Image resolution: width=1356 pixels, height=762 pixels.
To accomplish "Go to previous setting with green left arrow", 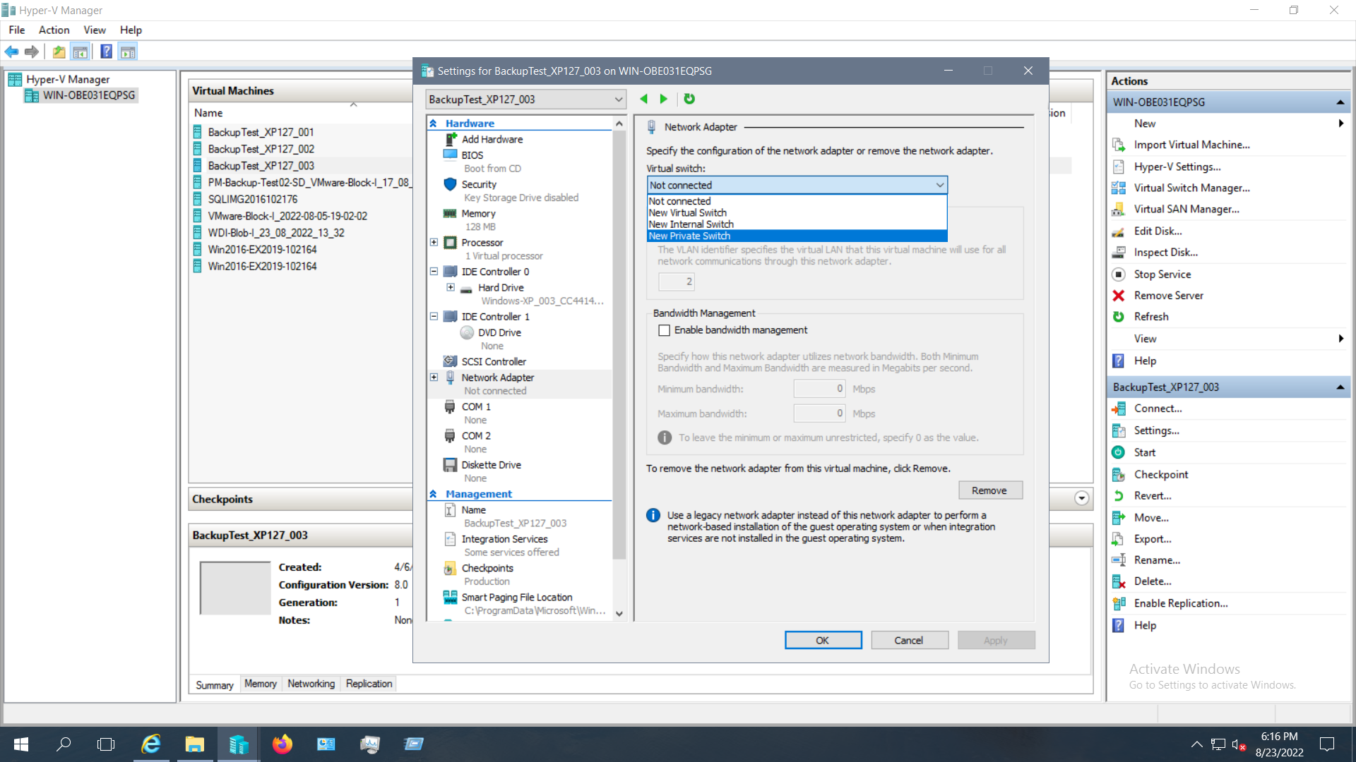I will click(644, 99).
